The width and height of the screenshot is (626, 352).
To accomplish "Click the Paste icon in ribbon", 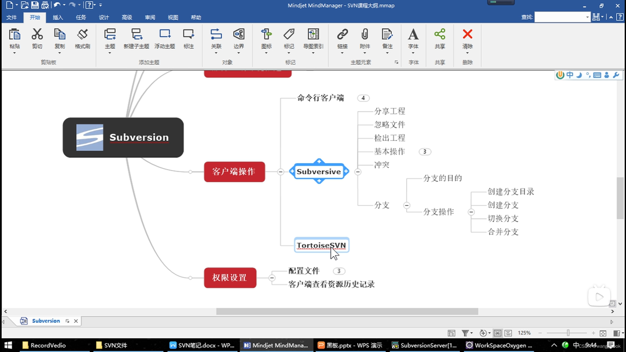I will pyautogui.click(x=14, y=34).
